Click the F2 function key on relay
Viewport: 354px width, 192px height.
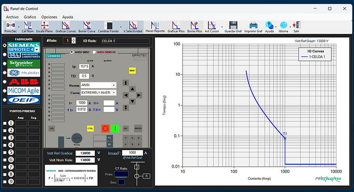[109, 144]
